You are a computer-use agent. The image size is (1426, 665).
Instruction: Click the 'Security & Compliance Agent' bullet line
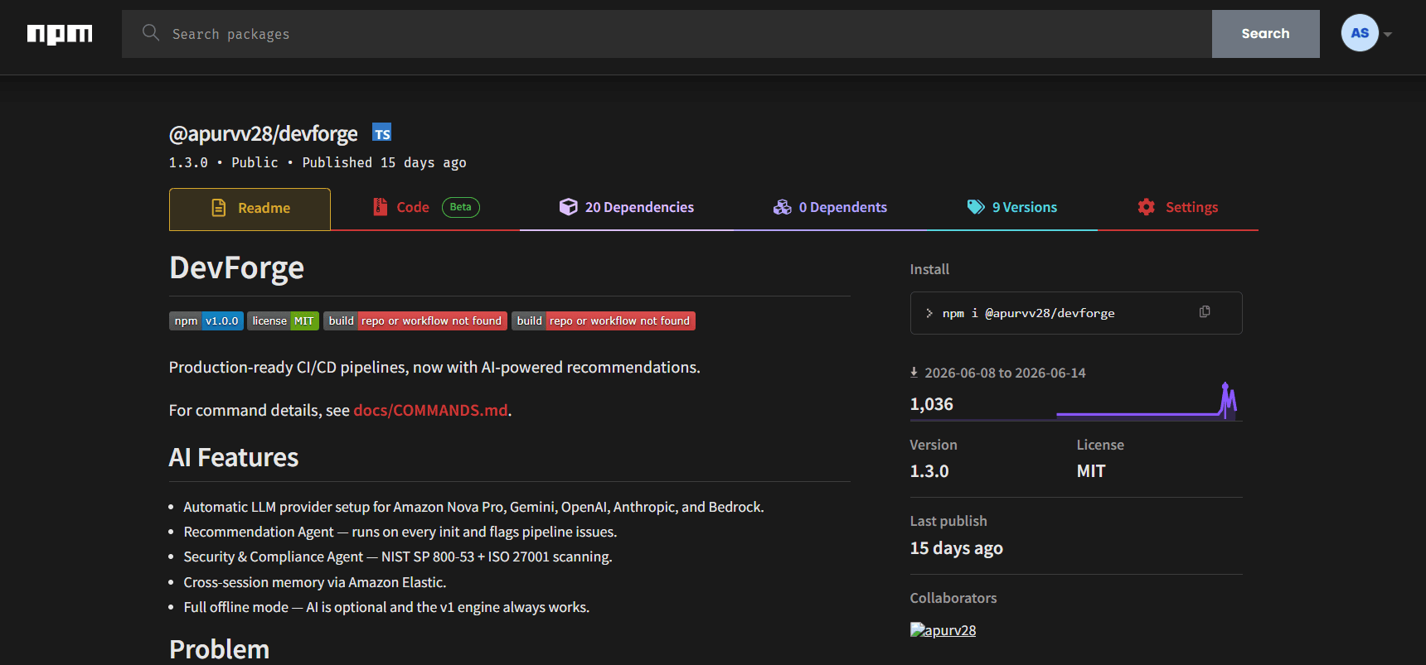[398, 557]
